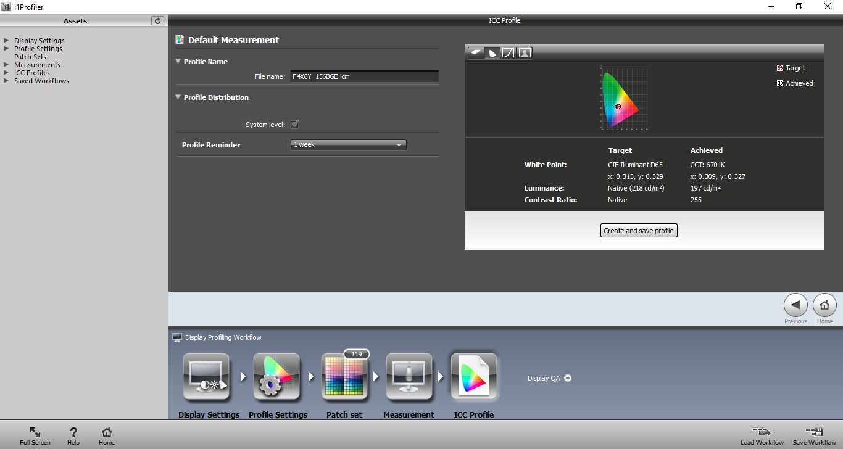Show the tone curves view
The height and width of the screenshot is (449, 843).
click(x=509, y=53)
